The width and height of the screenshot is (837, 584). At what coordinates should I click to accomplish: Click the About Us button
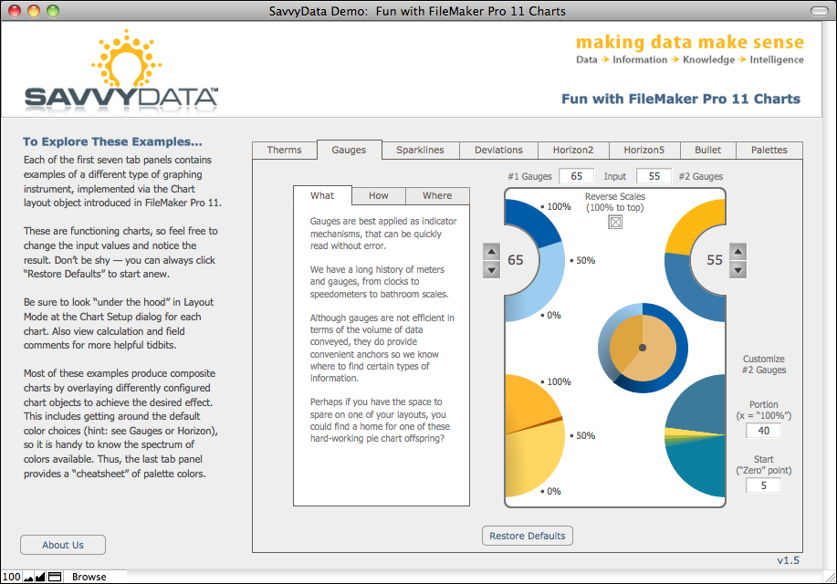click(x=63, y=545)
